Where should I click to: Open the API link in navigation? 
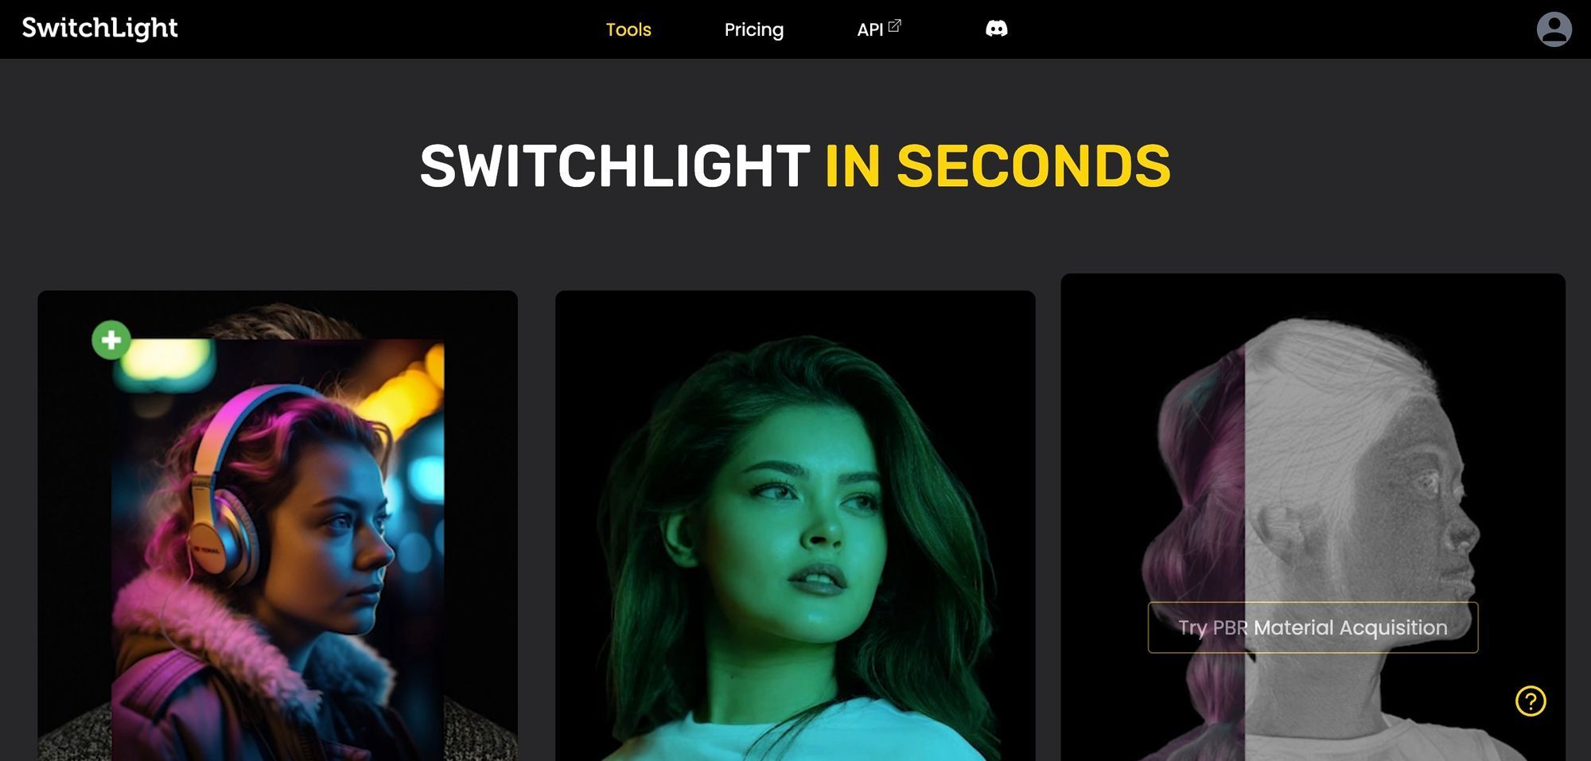tap(870, 29)
